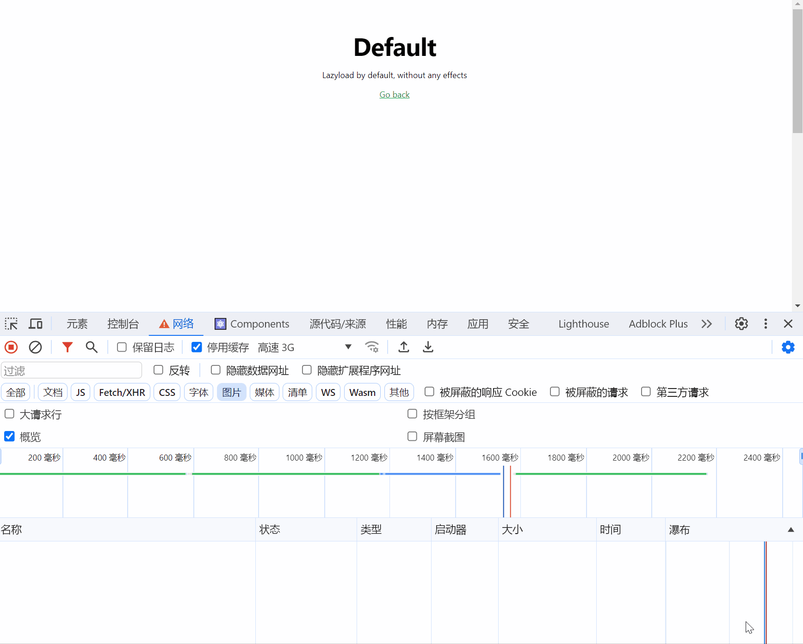
Task: Sort by the 大小 column header
Action: [x=548, y=529]
